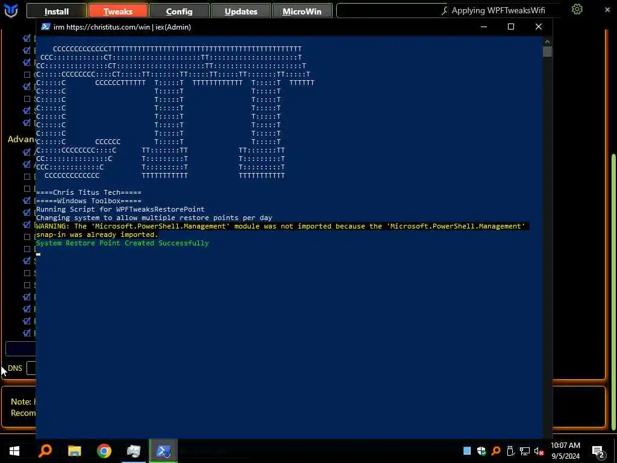This screenshot has height=463, width=617.
Task: Click the PowerShell scrollbar up arrow
Action: [x=547, y=42]
